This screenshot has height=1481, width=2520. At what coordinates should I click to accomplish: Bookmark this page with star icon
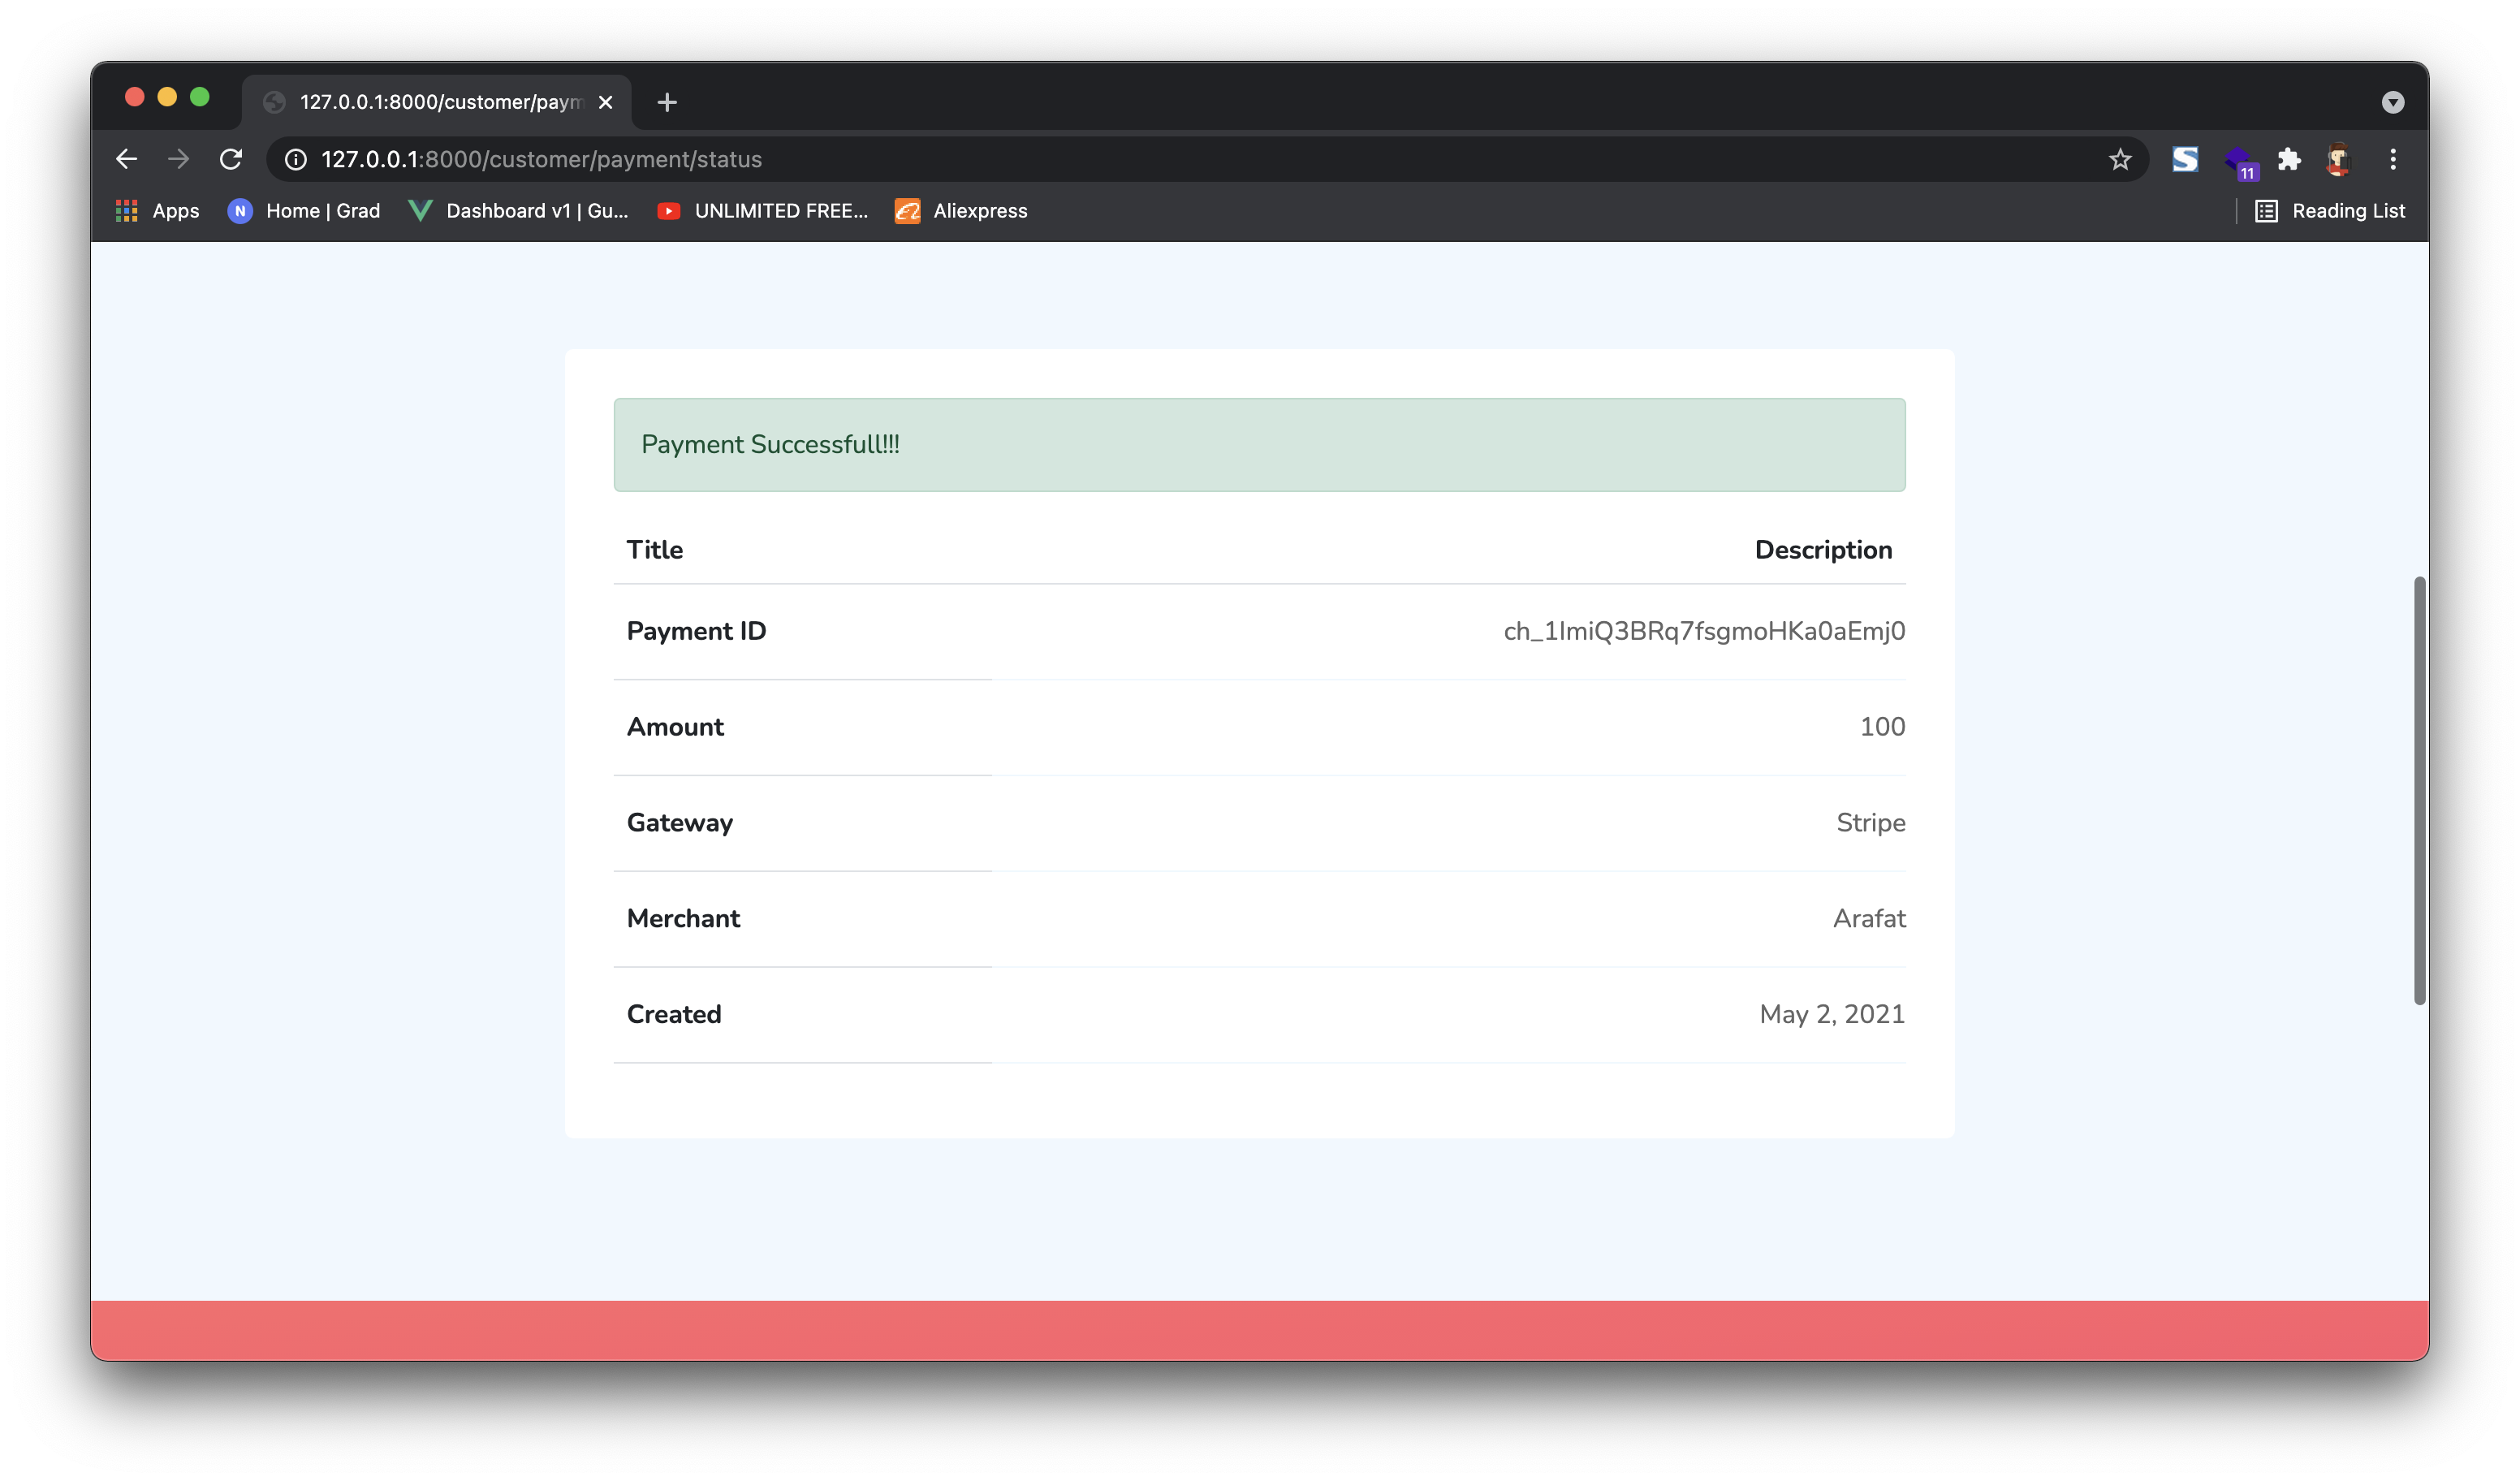2119,159
